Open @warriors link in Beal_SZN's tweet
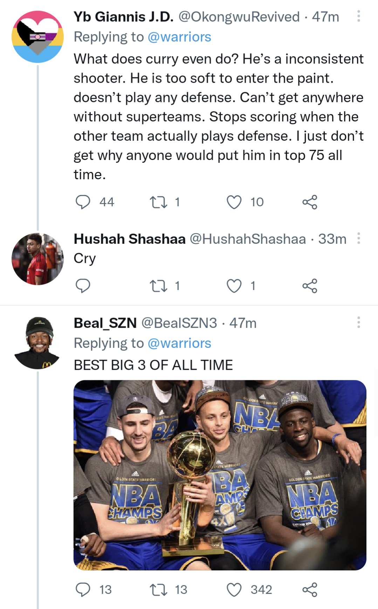 click(179, 343)
